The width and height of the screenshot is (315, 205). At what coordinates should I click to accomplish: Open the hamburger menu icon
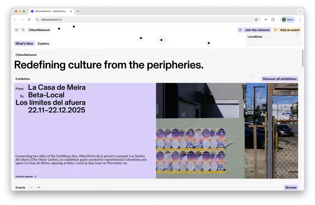pyautogui.click(x=17, y=30)
